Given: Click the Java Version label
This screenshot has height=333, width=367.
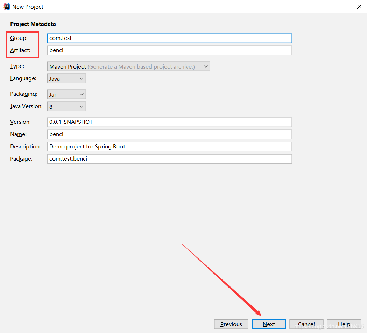Looking at the screenshot, I should pyautogui.click(x=26, y=106).
